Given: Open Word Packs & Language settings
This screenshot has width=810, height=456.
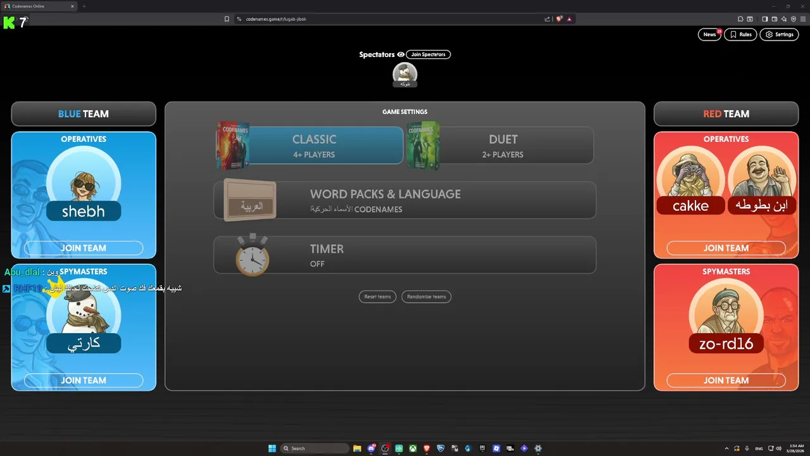Looking at the screenshot, I should click(405, 200).
